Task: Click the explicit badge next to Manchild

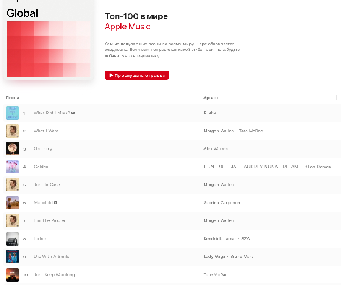Action: pos(56,203)
